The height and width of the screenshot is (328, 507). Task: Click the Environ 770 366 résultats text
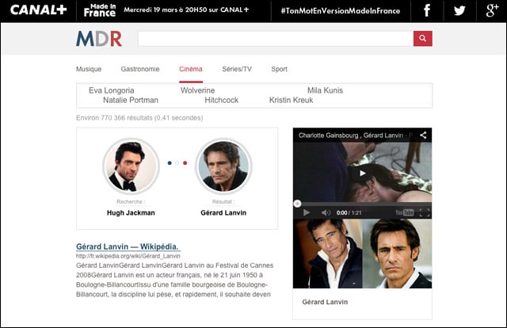[x=139, y=118]
